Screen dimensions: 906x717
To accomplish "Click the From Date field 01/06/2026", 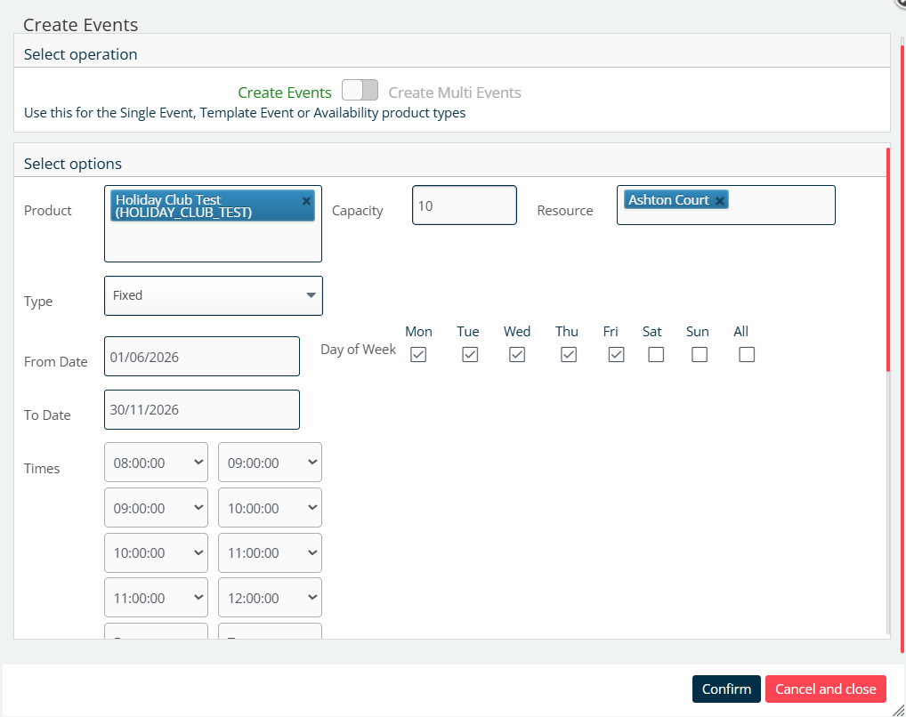I will point(202,357).
